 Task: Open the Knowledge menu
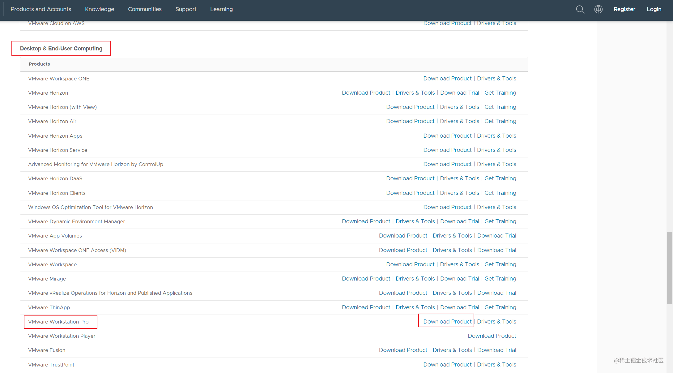[100, 9]
